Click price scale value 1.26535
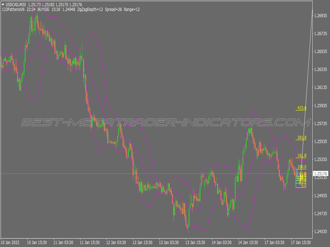Viewport: 330px width, 247px height. pos(320,52)
